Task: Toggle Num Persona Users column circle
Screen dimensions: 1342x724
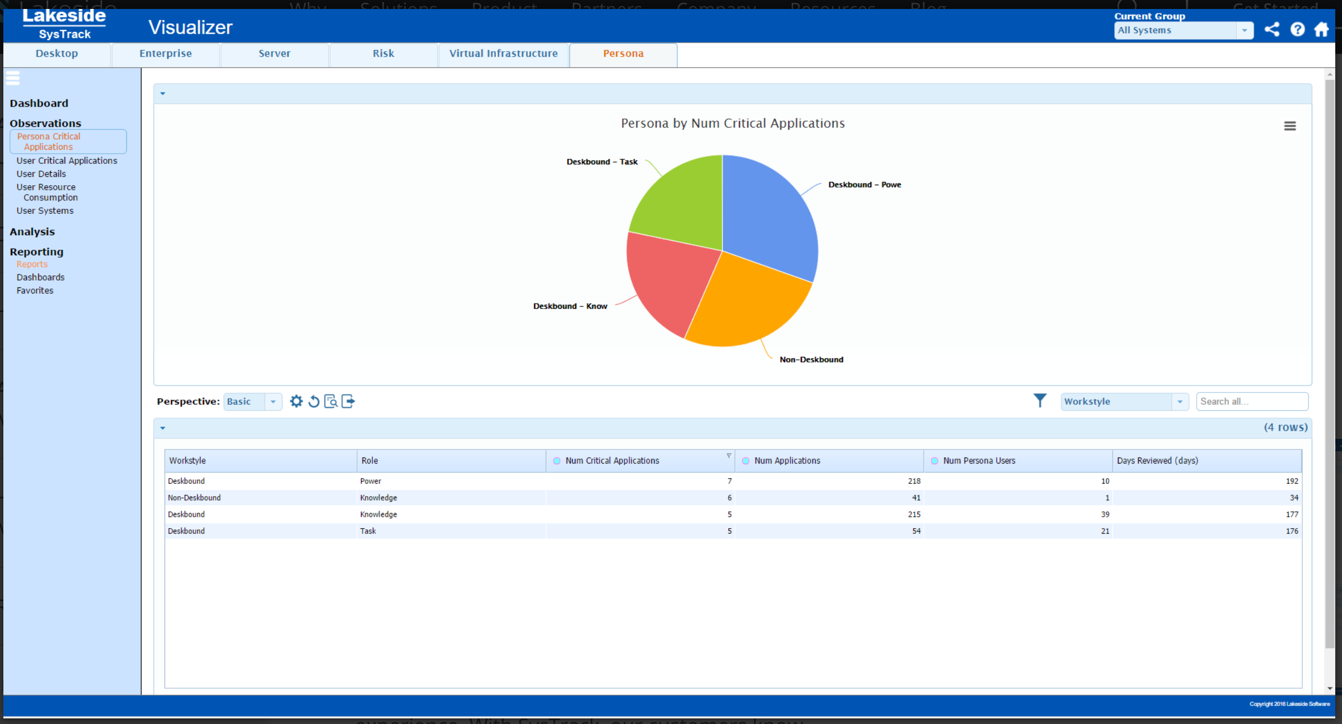Action: [x=934, y=461]
